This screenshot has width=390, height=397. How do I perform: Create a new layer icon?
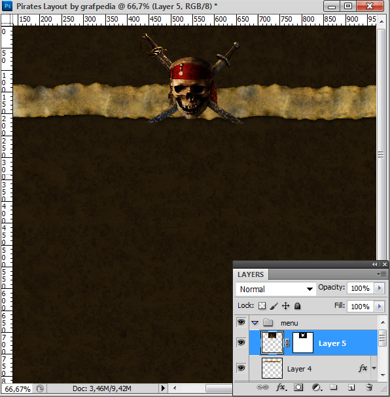(351, 387)
